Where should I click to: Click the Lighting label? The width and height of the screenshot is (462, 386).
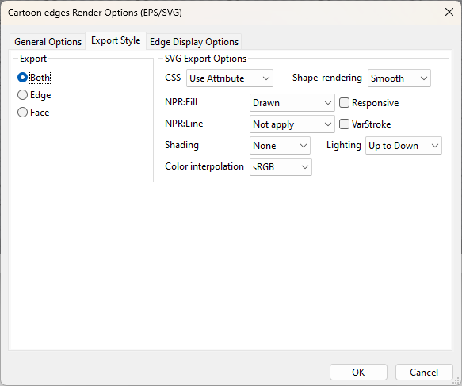(x=344, y=145)
